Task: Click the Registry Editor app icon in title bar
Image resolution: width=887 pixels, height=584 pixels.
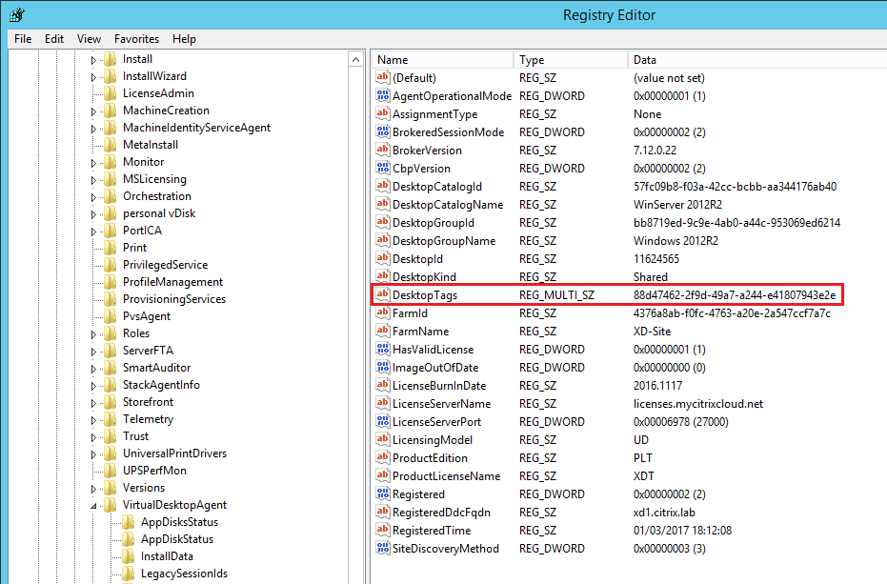Action: point(17,14)
